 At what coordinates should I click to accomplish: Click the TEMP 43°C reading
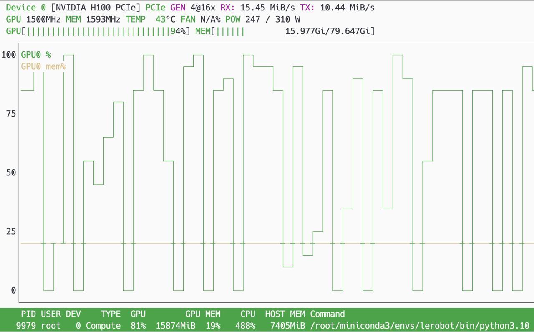pyautogui.click(x=150, y=19)
